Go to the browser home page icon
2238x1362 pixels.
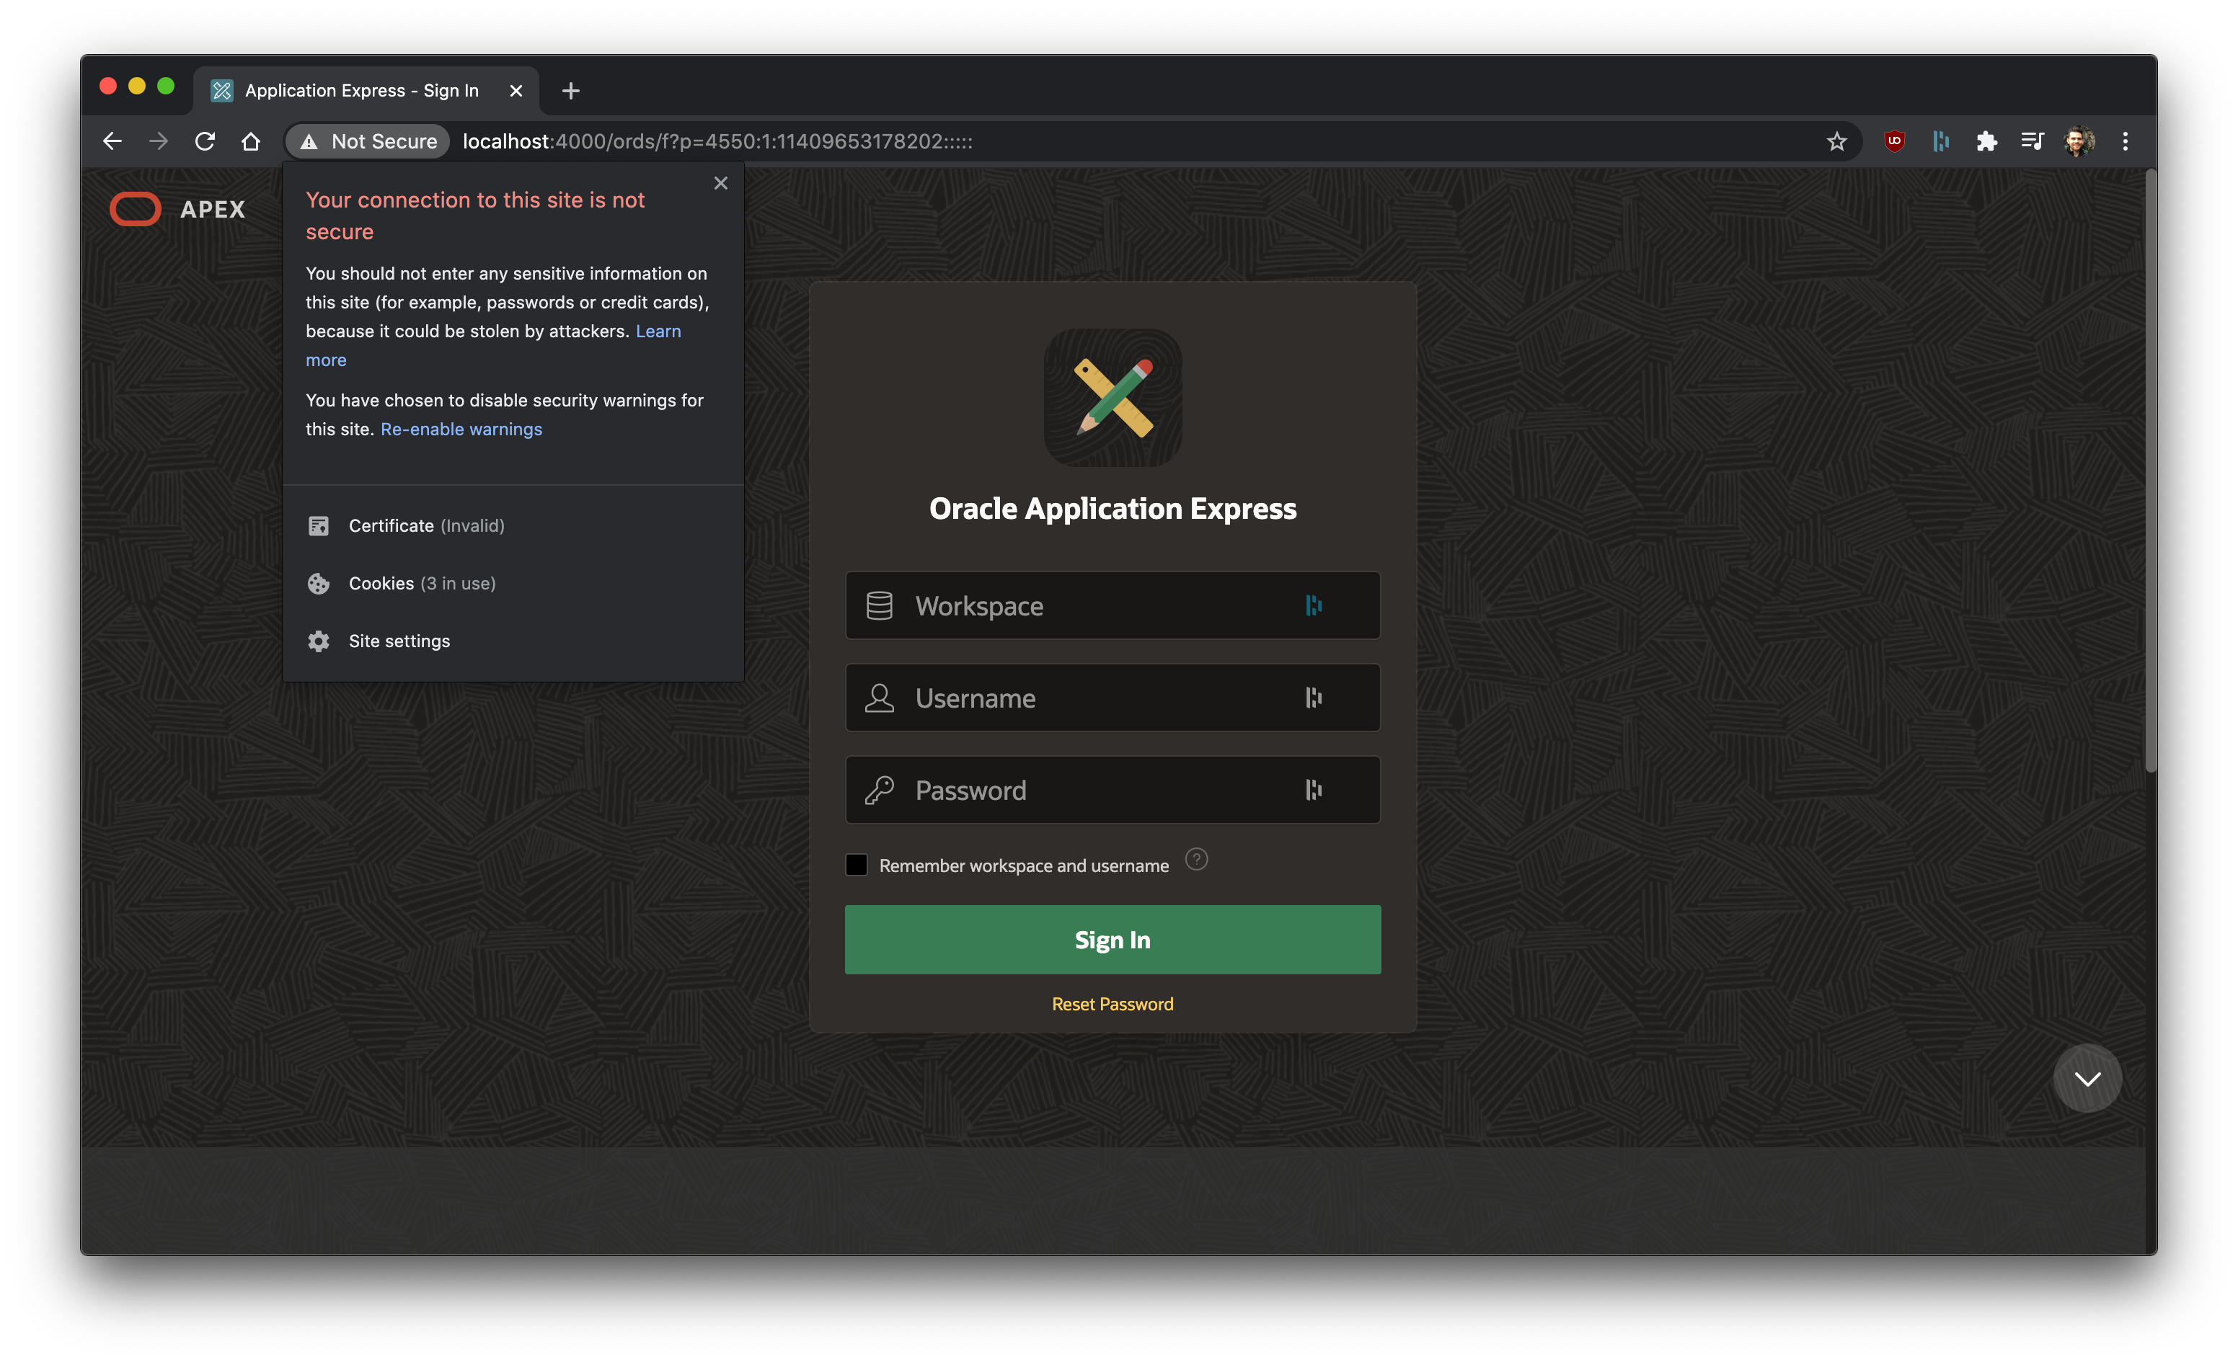(x=251, y=142)
